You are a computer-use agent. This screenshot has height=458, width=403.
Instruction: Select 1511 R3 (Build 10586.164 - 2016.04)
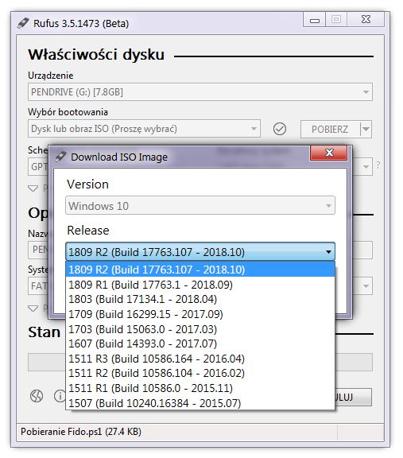[x=200, y=359]
